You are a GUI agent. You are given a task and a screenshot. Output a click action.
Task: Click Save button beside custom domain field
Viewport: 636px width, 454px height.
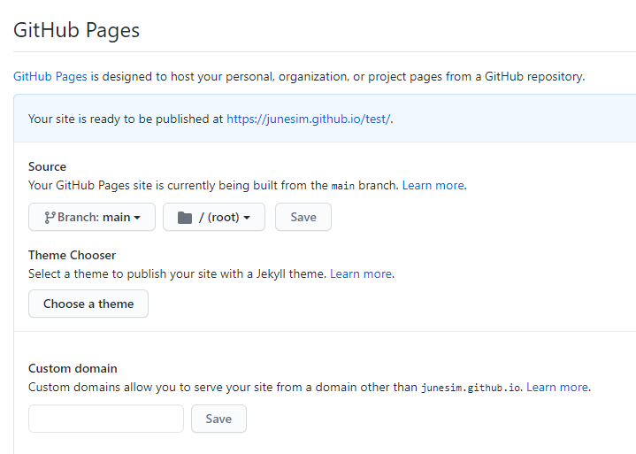tap(218, 419)
